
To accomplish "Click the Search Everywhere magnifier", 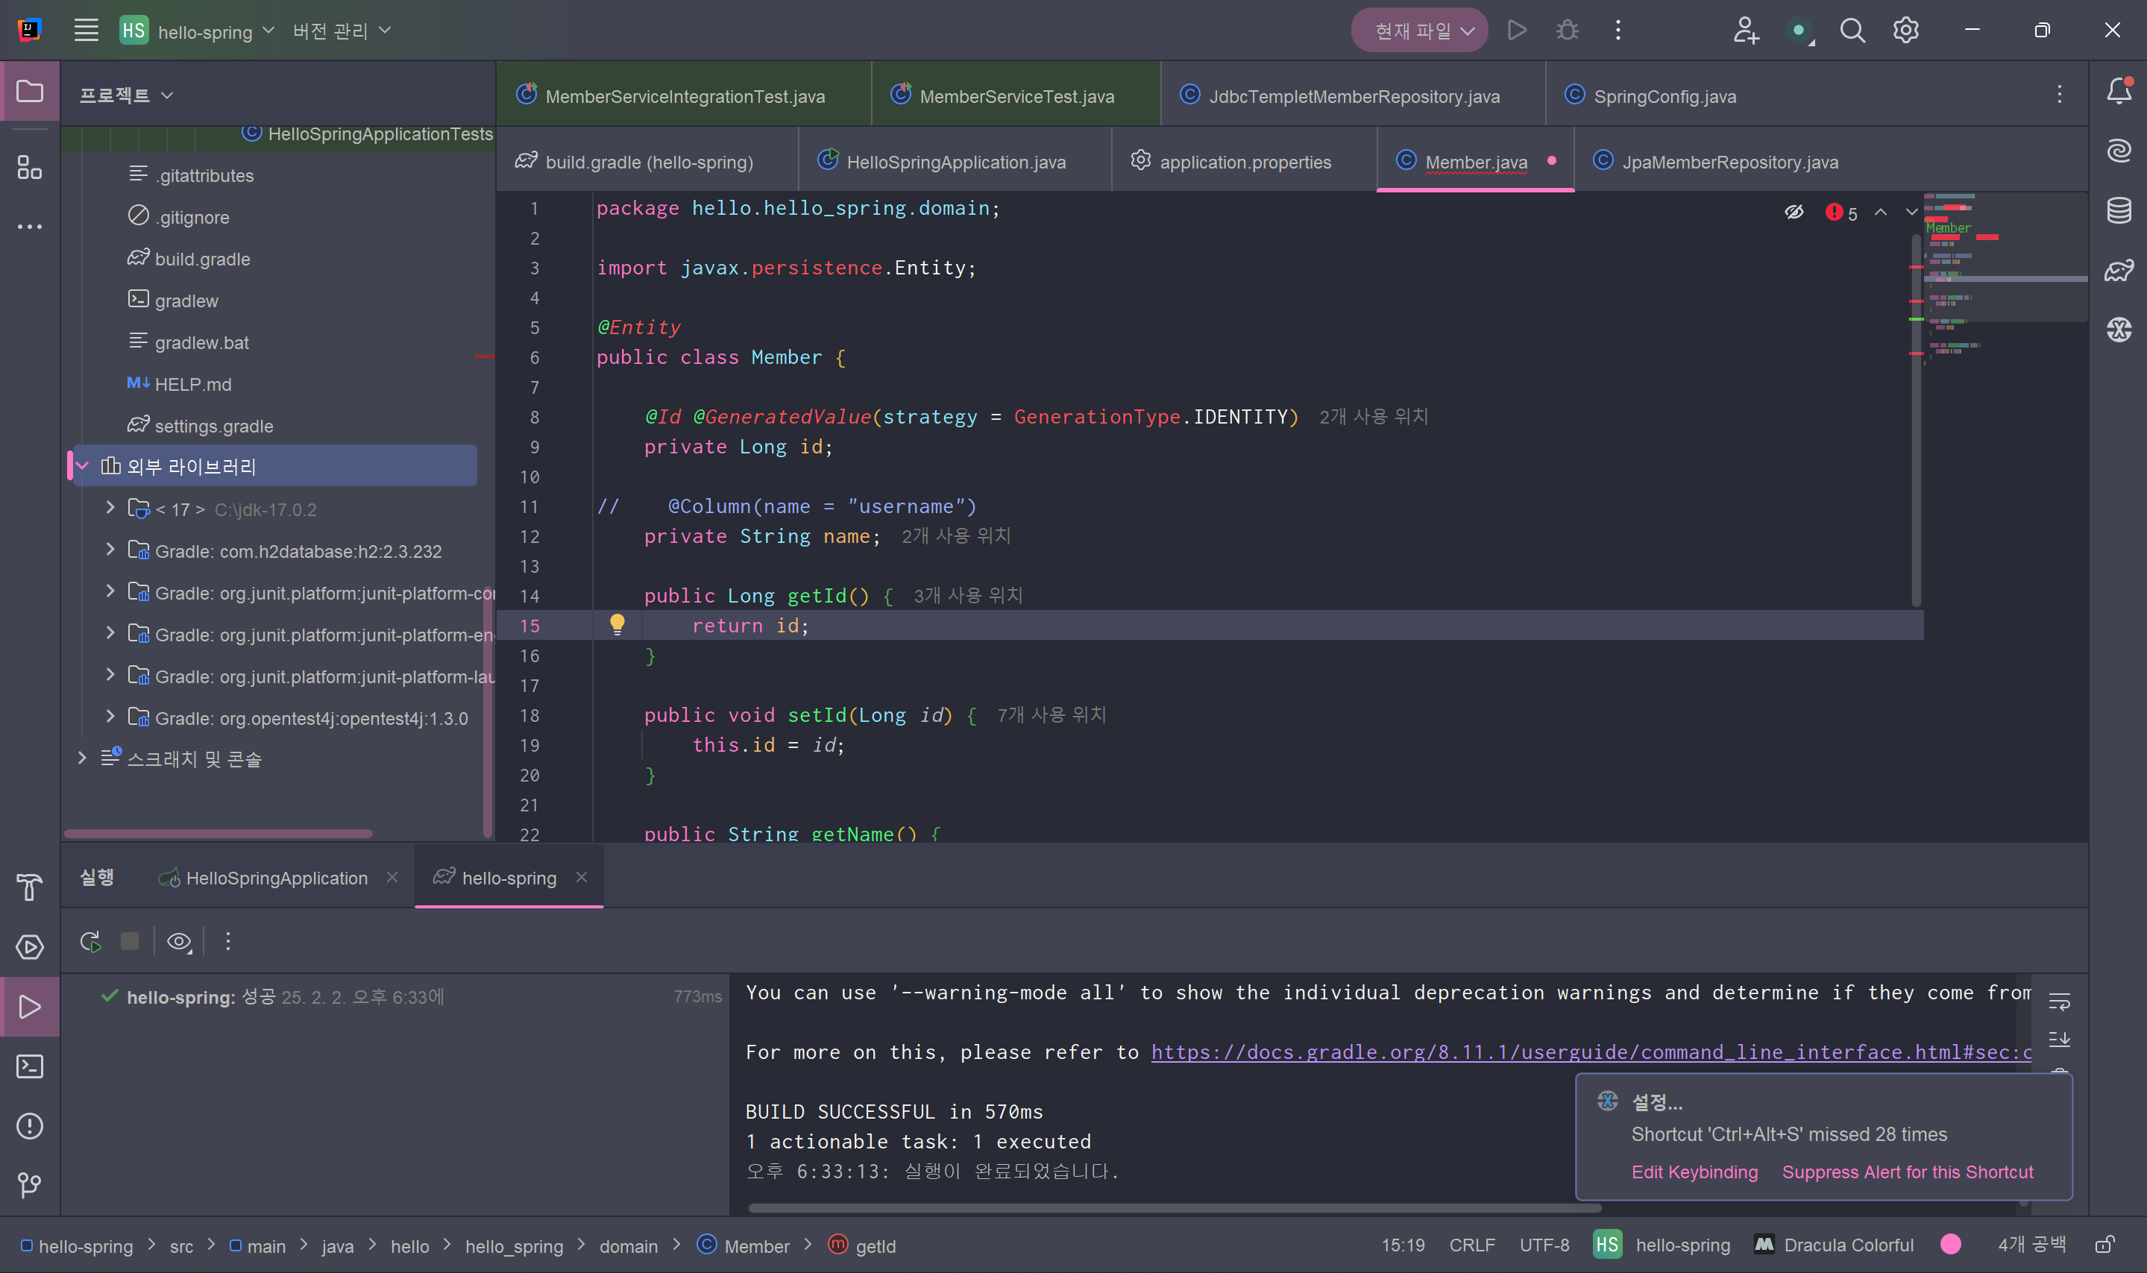I will point(1852,31).
